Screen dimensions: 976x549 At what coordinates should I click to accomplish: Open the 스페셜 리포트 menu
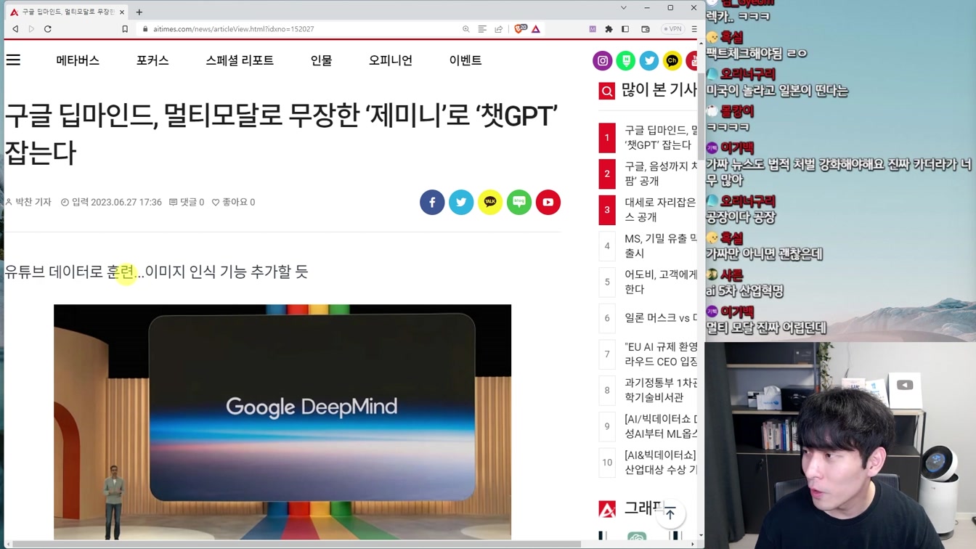(240, 60)
